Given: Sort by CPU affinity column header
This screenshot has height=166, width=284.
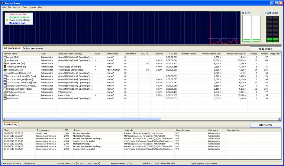Looking at the screenshot, I should pos(131,54).
